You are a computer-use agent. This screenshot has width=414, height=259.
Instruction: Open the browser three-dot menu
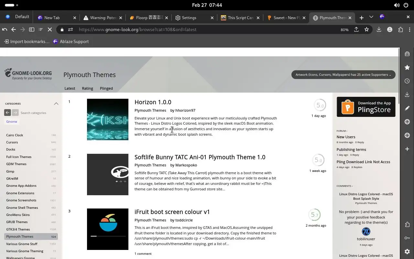(x=409, y=29)
